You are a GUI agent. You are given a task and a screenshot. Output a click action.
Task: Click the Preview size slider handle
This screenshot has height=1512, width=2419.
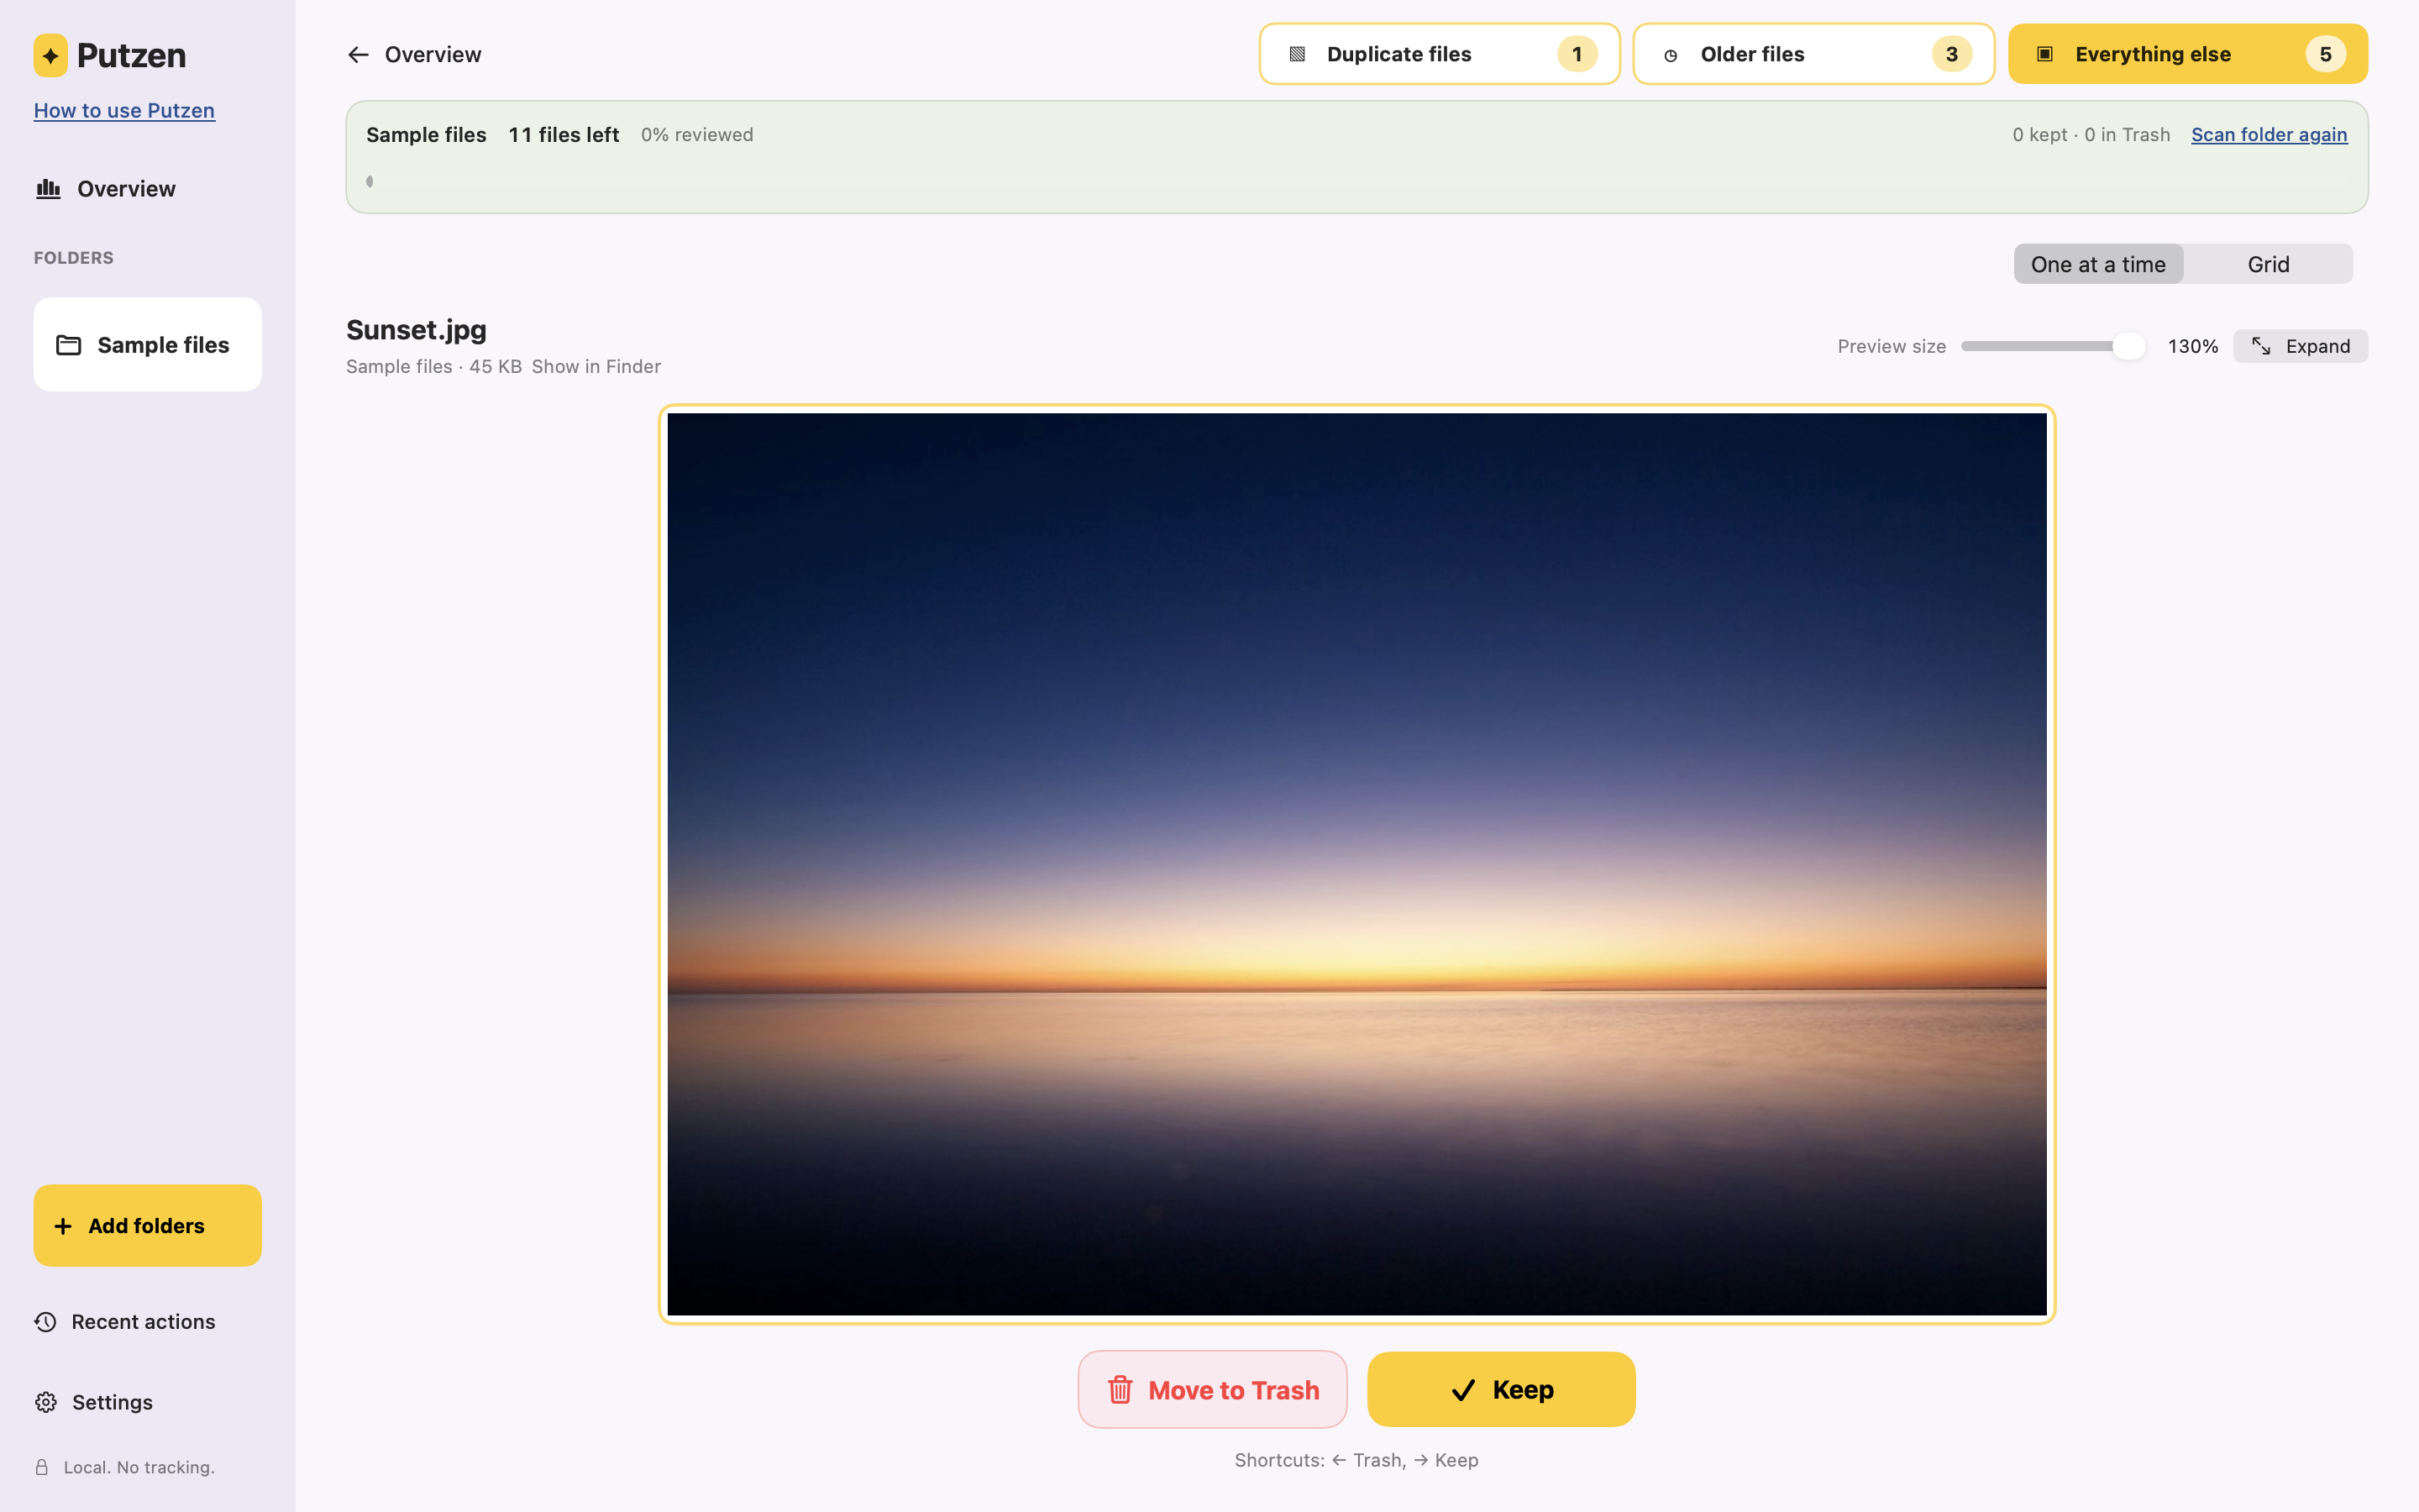click(2129, 346)
